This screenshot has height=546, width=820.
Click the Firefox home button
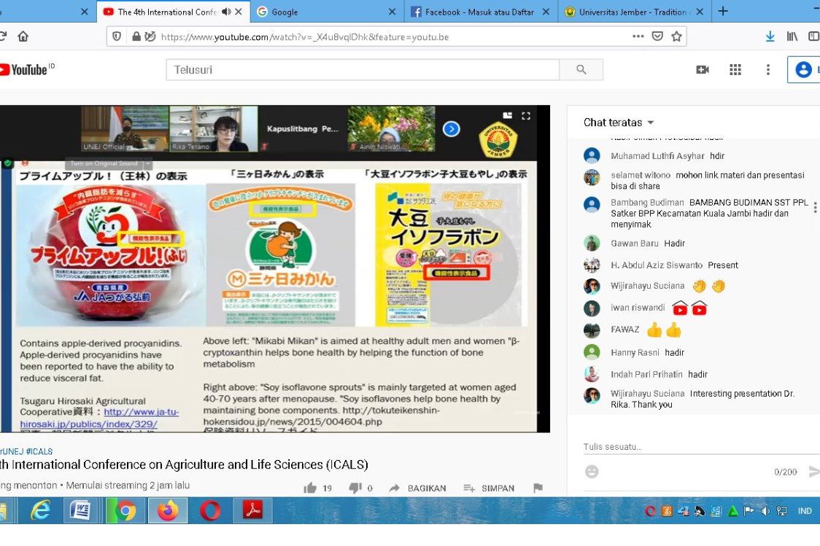tap(23, 36)
